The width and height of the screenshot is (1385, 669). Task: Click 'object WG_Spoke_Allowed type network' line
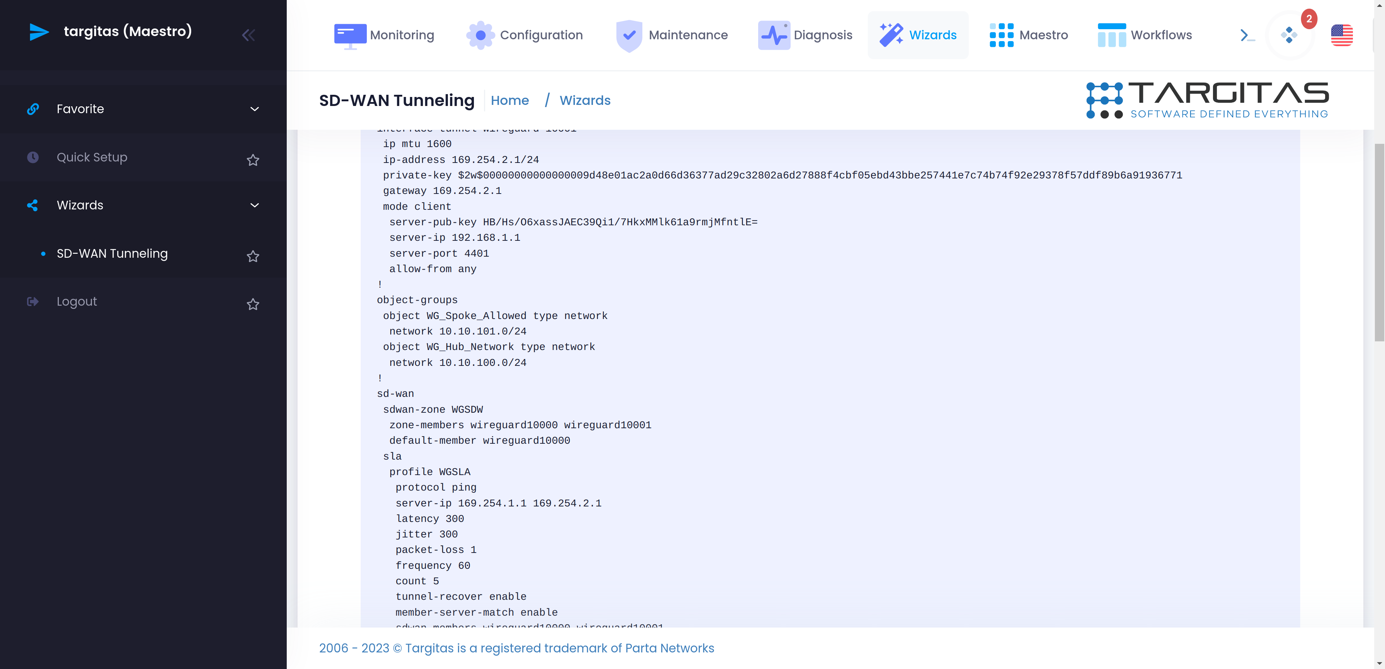[495, 316]
